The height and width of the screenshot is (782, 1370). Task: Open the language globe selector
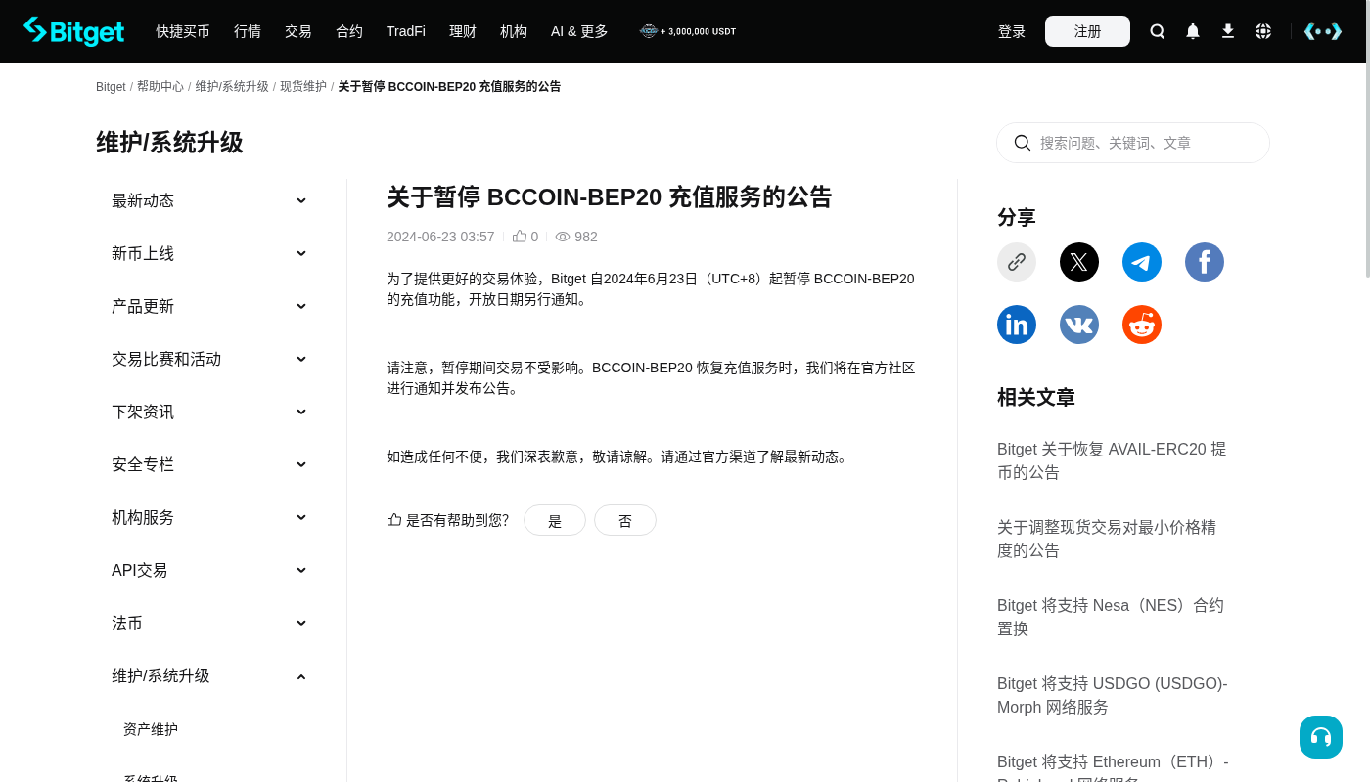[1263, 31]
